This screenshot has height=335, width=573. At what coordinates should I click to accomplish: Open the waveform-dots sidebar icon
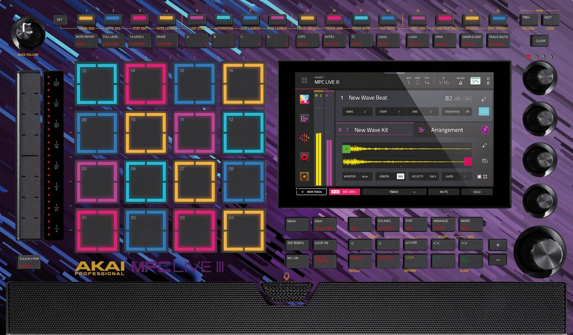click(304, 137)
